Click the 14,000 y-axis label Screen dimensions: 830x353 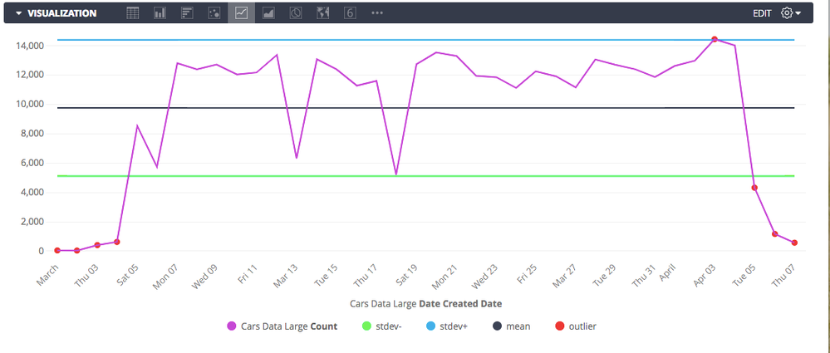(x=29, y=46)
